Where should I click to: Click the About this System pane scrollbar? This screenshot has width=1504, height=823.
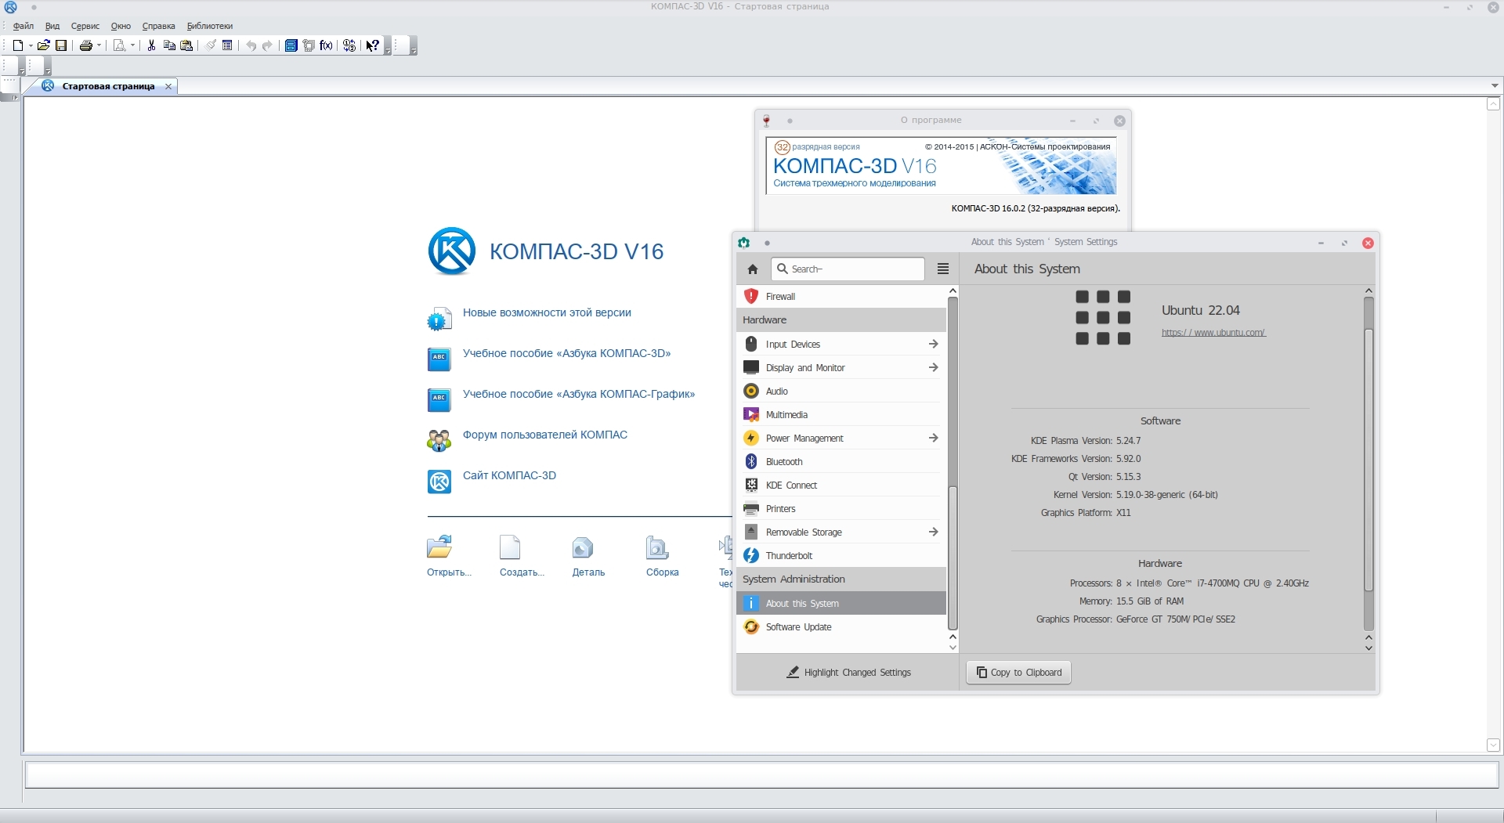1368,462
